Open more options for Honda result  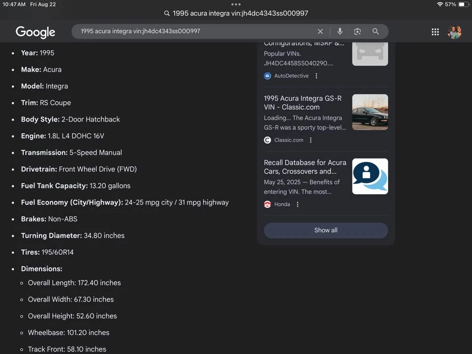click(297, 204)
